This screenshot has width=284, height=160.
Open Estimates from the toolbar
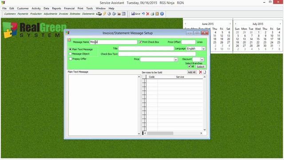click(x=75, y=14)
